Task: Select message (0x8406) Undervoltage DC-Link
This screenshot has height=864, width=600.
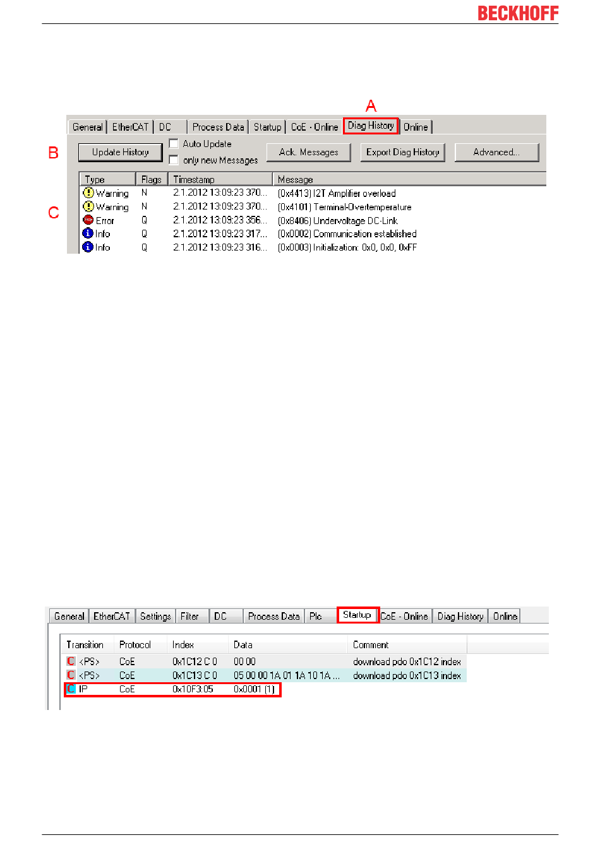Action: point(338,221)
